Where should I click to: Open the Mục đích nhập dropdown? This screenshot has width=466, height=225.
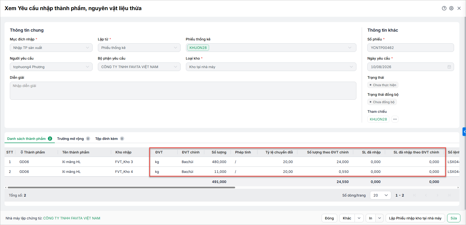pyautogui.click(x=51, y=48)
